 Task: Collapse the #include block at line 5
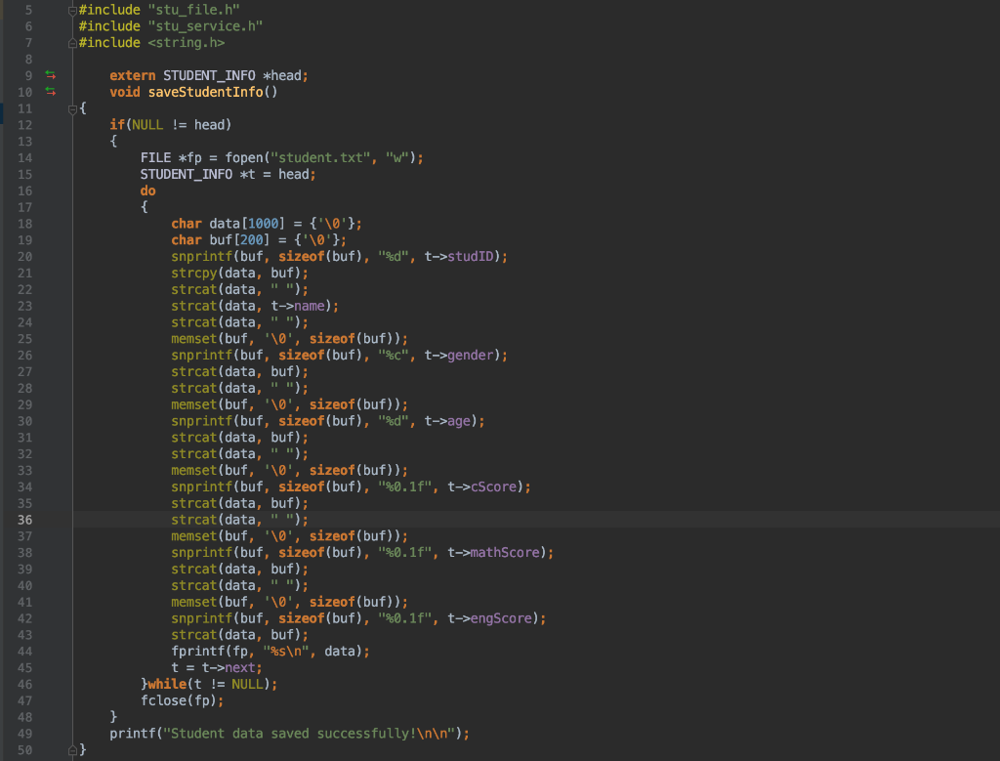72,9
